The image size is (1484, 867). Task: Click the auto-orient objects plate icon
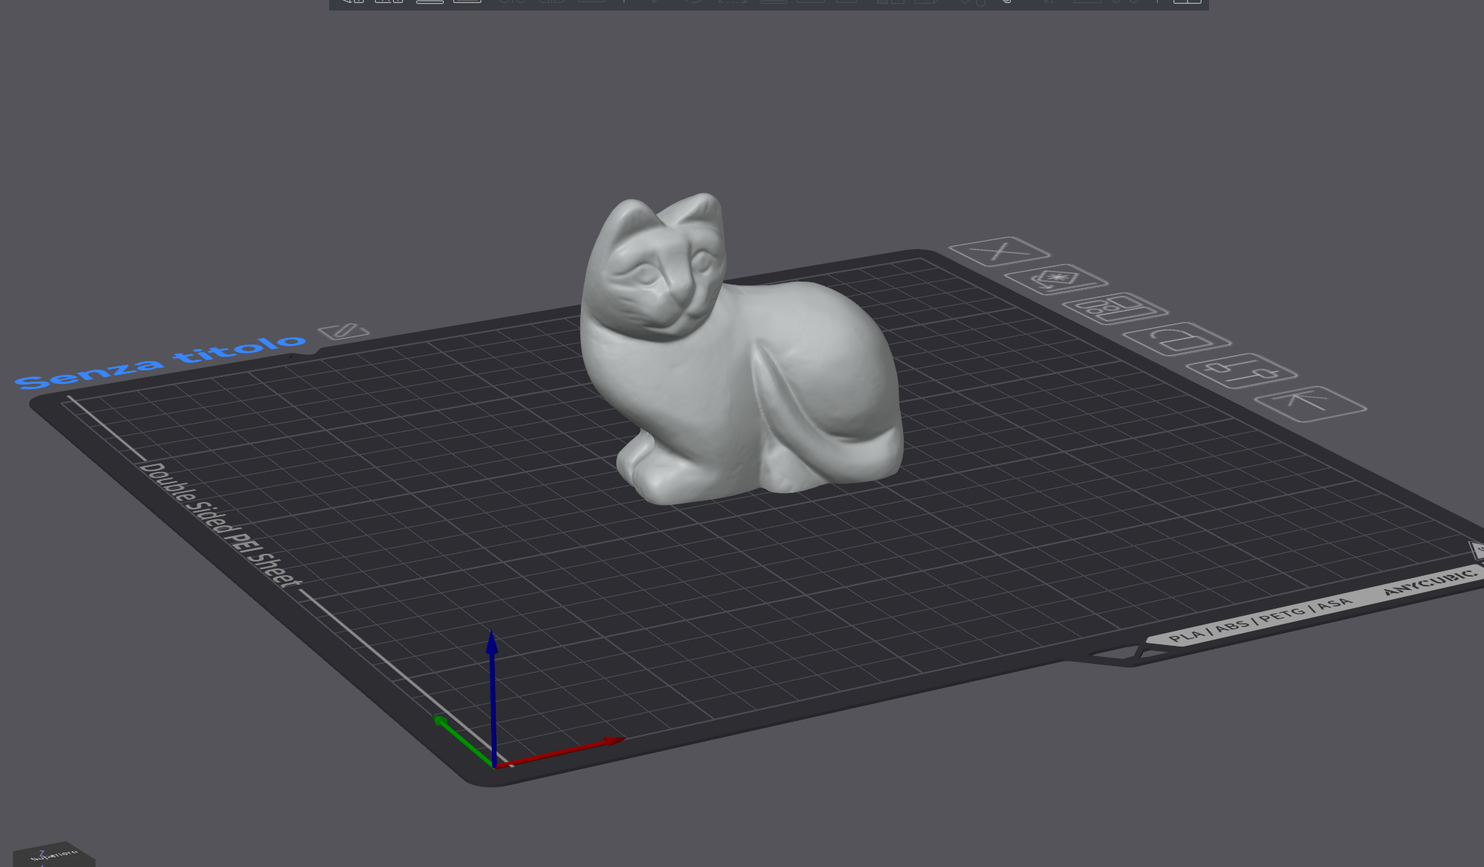click(1056, 279)
